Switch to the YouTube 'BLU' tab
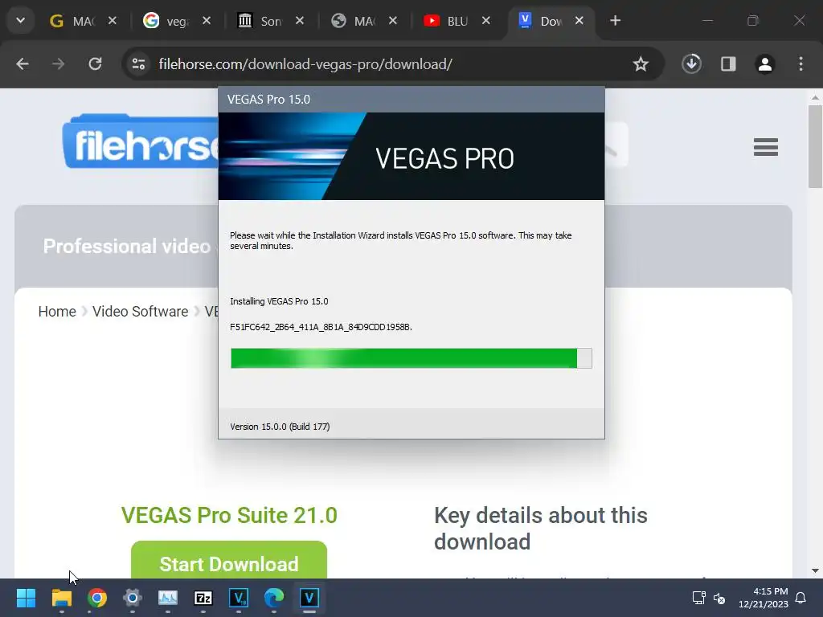This screenshot has height=617, width=823. click(x=447, y=21)
